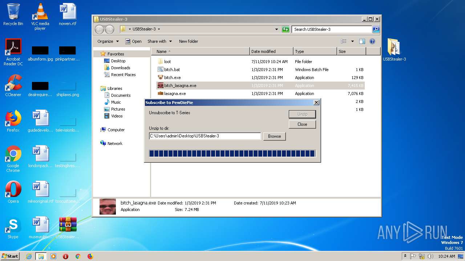
Task: Select Downloads in navigation pane
Action: (x=117, y=68)
